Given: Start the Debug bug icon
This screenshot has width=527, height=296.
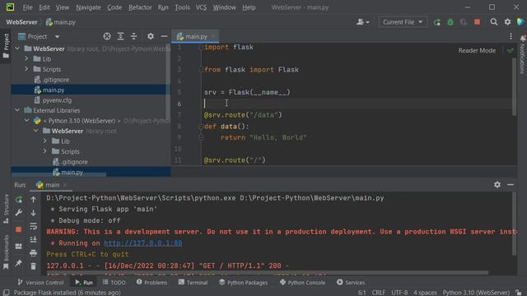Looking at the screenshot, I should point(450,22).
